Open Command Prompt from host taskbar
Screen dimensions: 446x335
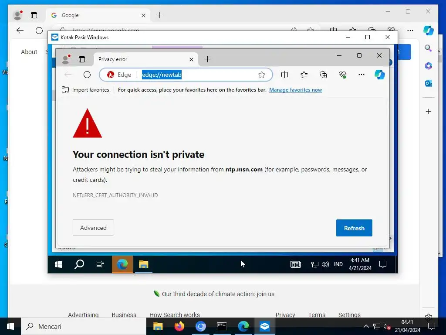pos(222,326)
